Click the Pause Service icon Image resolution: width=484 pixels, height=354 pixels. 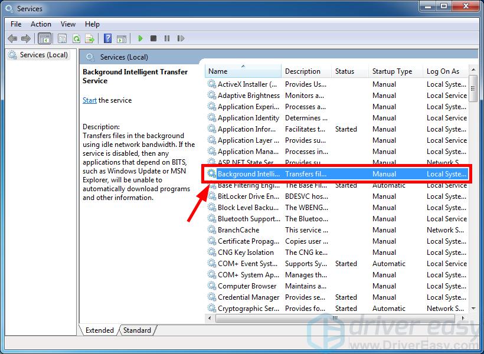click(167, 38)
